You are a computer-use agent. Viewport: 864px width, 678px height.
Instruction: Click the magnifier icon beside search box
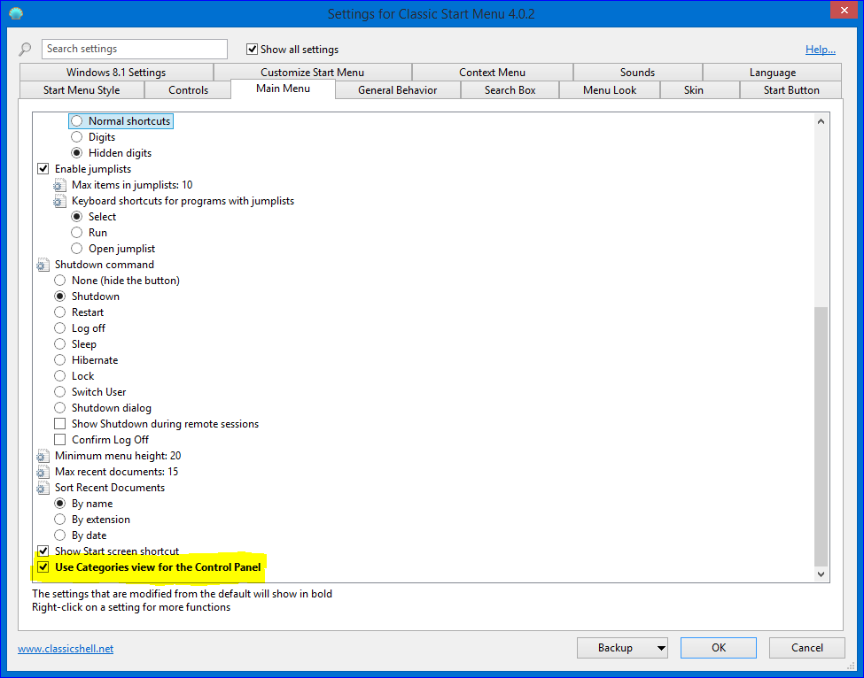(x=25, y=50)
